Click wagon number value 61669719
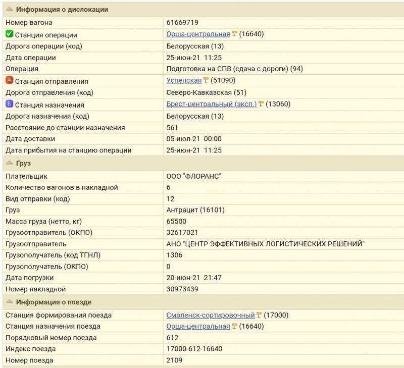The height and width of the screenshot is (368, 404). point(182,22)
